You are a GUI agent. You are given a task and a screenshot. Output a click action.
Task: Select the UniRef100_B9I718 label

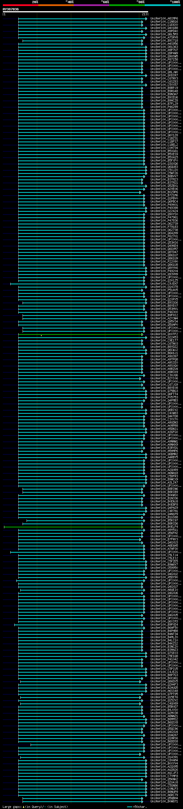(x=164, y=40)
